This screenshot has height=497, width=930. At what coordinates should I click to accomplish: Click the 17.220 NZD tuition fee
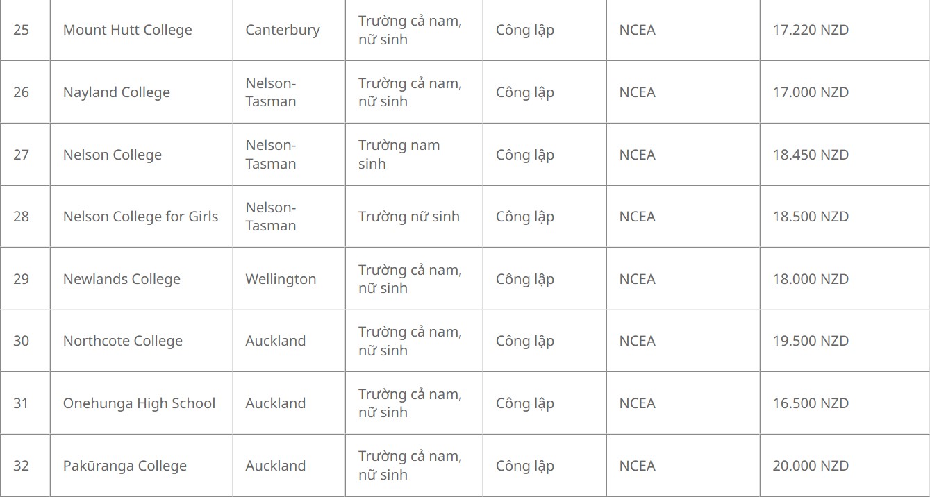pyautogui.click(x=811, y=30)
